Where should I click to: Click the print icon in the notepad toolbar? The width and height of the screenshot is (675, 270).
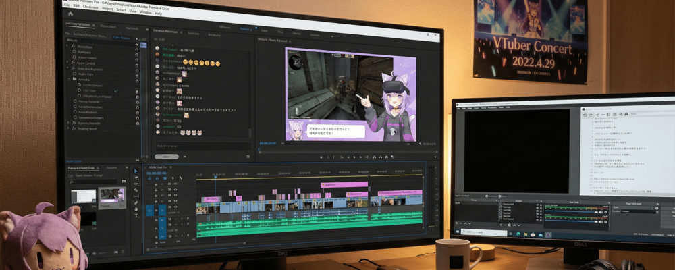pos(626,115)
